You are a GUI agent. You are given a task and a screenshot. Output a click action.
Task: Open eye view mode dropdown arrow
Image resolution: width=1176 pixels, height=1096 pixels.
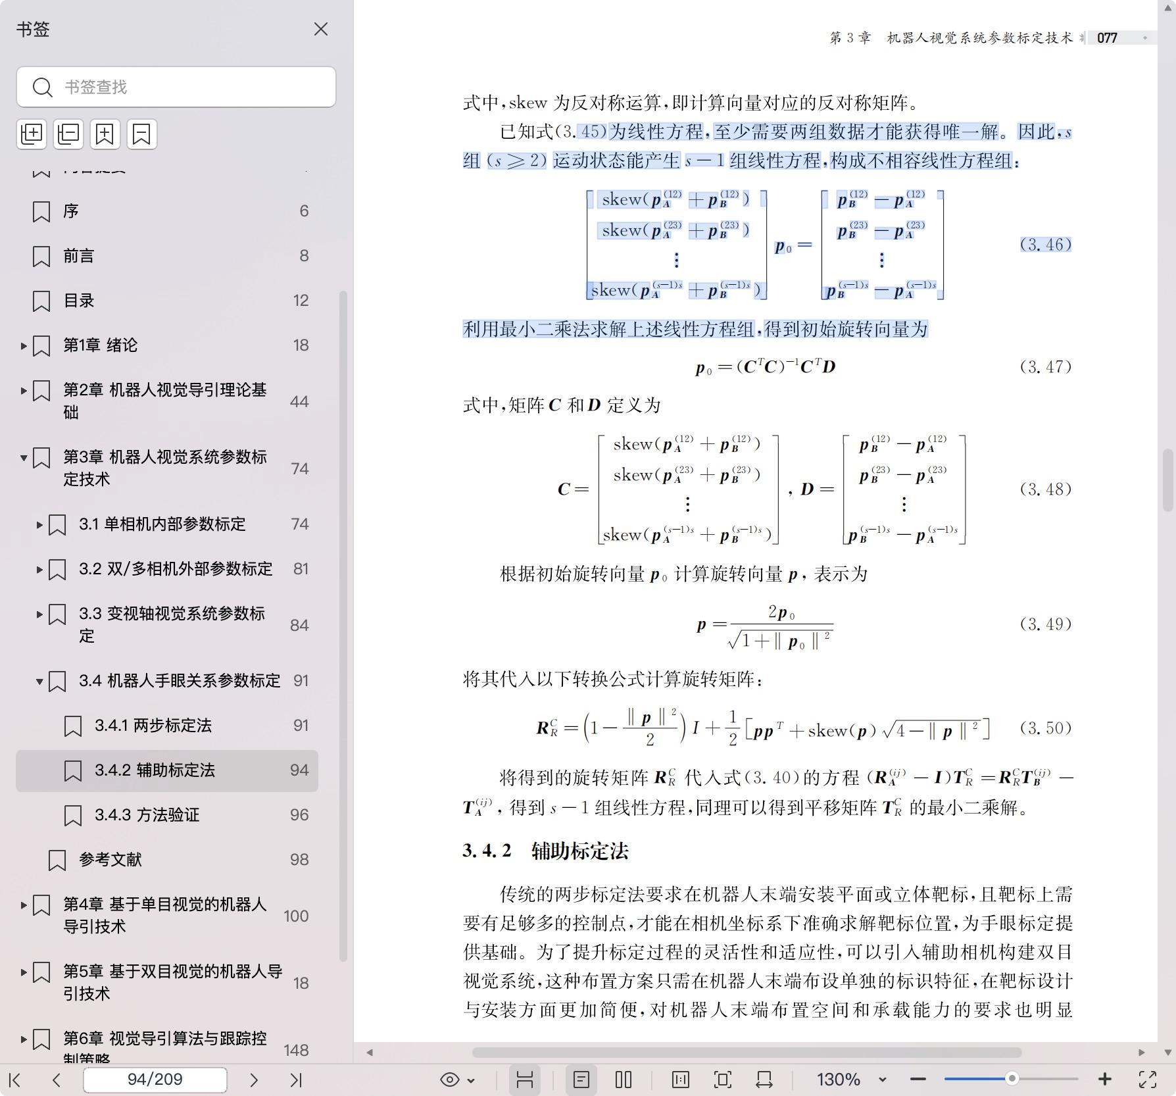pos(471,1080)
